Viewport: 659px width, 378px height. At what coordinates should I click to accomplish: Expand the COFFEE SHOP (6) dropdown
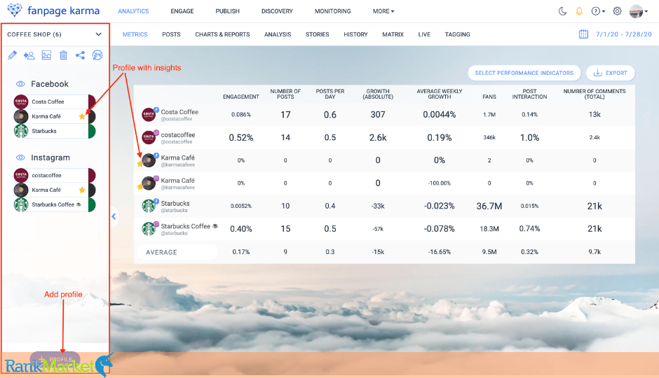tap(55, 34)
